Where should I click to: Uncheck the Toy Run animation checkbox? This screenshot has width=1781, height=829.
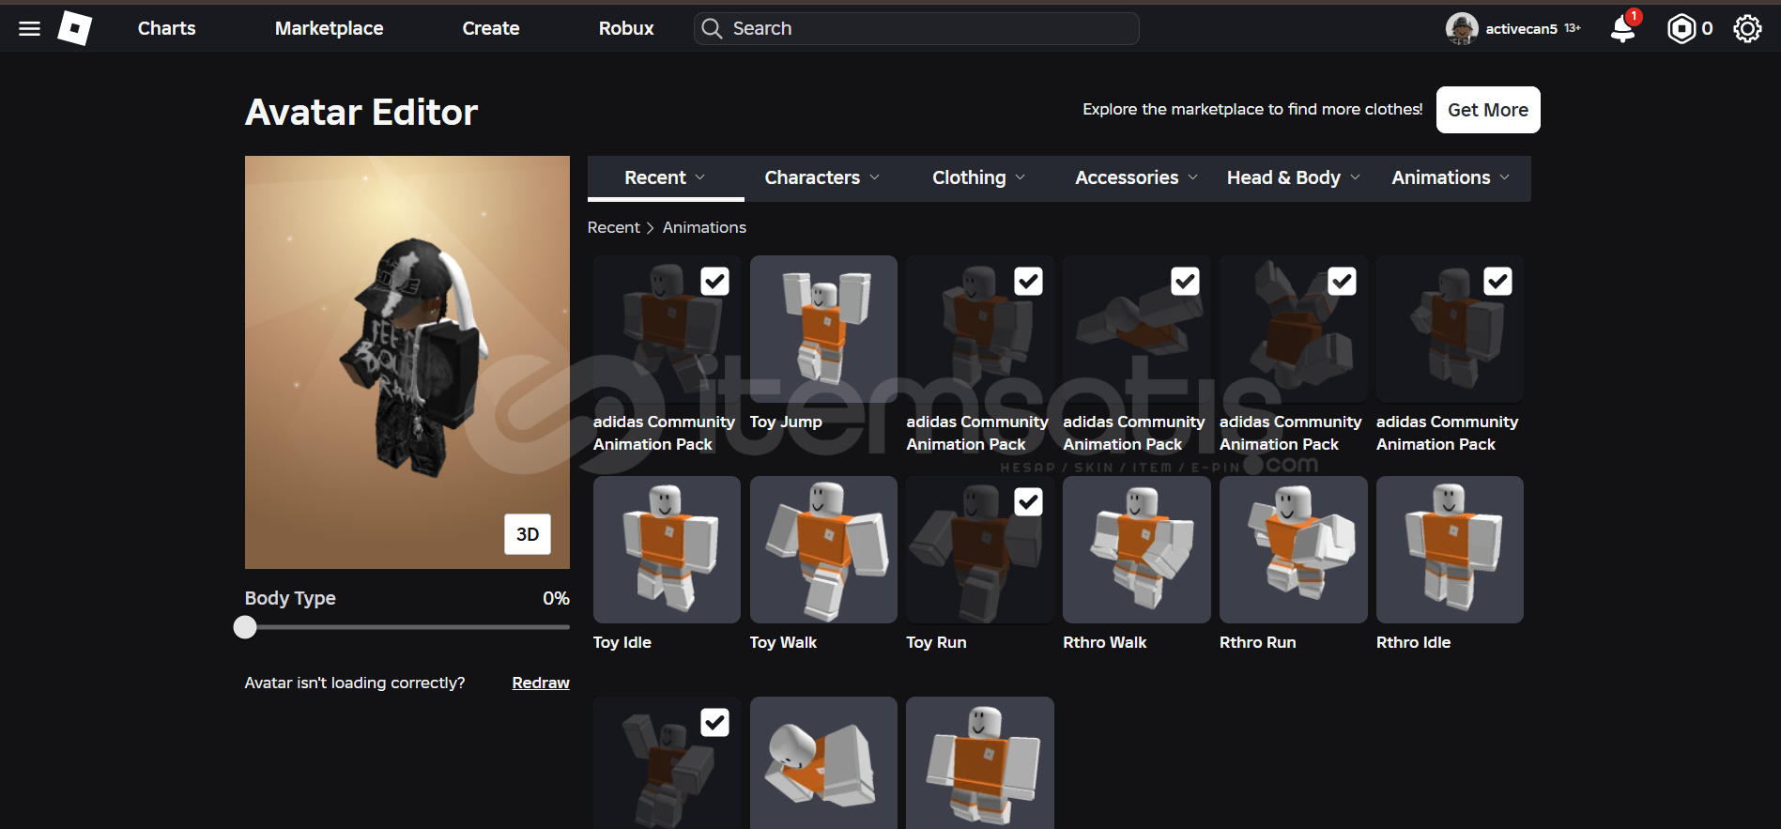pos(1029,502)
